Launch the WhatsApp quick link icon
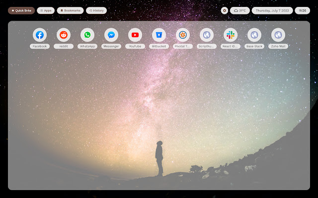The height and width of the screenshot is (198, 318). coord(87,35)
